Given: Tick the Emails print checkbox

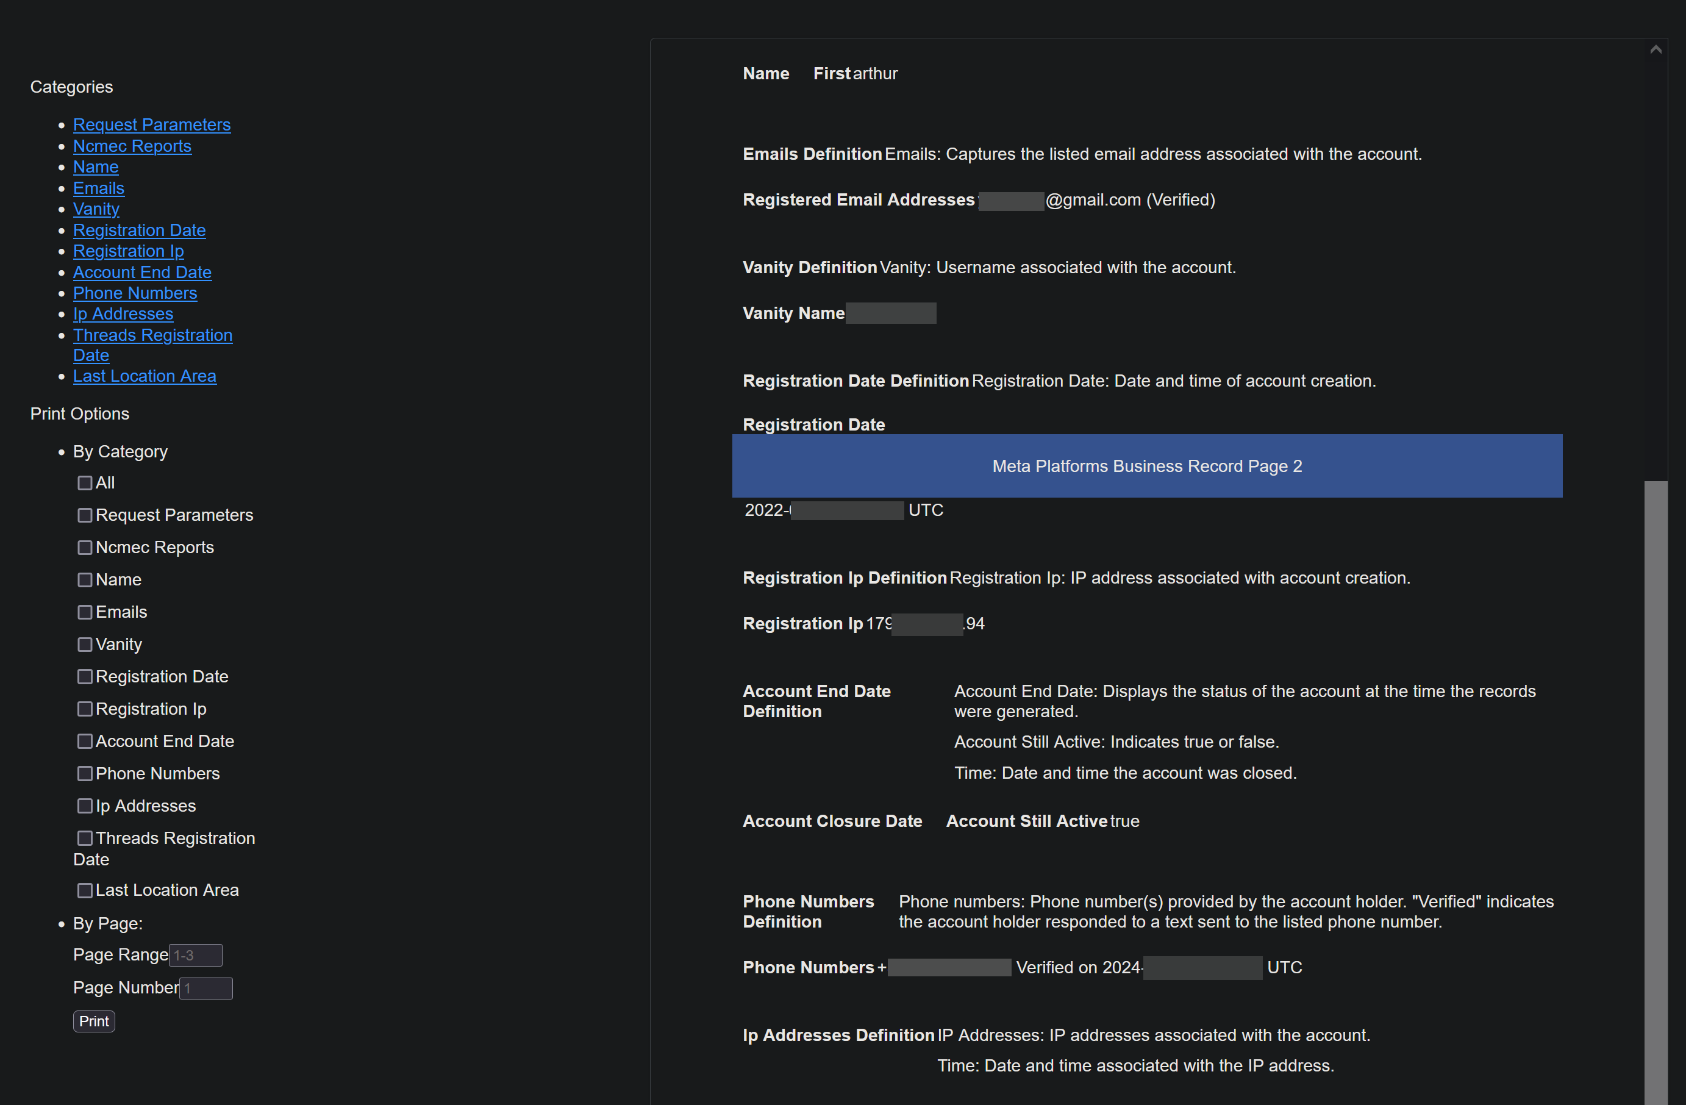Looking at the screenshot, I should coord(85,612).
